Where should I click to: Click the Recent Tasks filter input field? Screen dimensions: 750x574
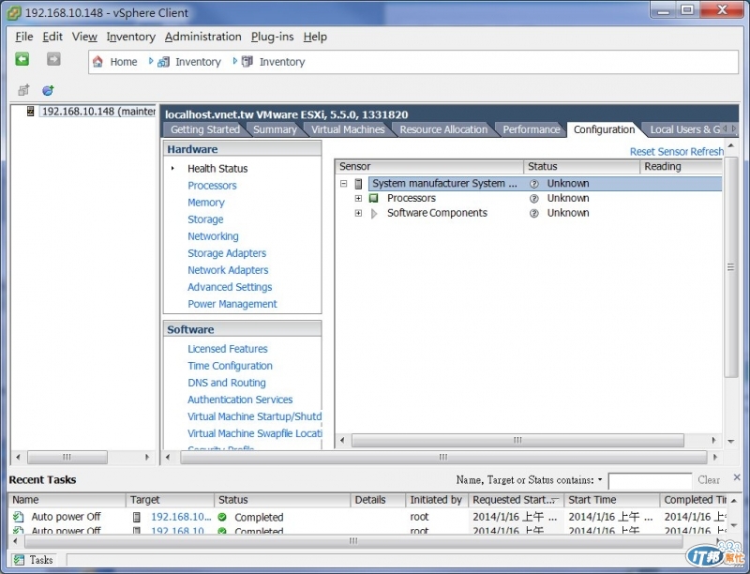coord(650,481)
